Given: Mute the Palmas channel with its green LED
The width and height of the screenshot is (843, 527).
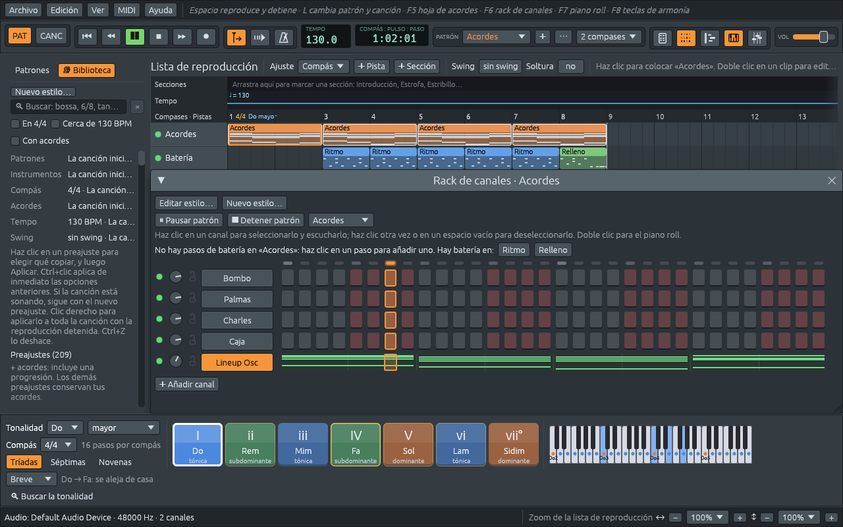Looking at the screenshot, I should click(x=159, y=298).
